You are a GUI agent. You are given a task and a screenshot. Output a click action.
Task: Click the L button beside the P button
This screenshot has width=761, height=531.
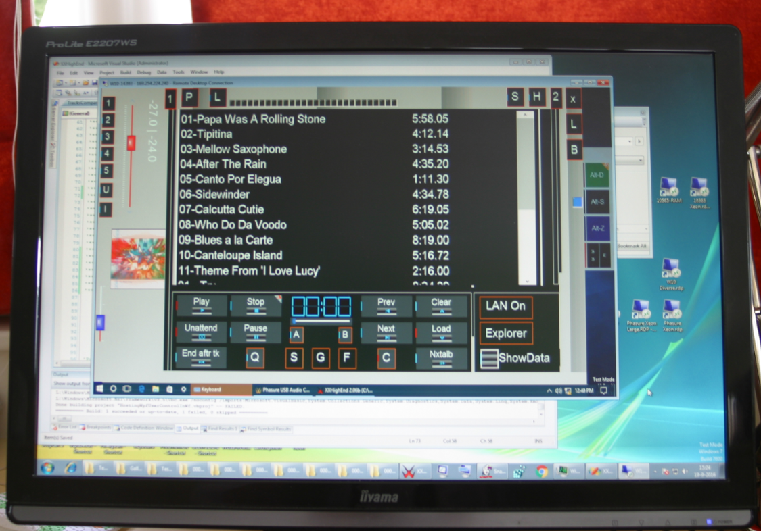[x=217, y=98]
